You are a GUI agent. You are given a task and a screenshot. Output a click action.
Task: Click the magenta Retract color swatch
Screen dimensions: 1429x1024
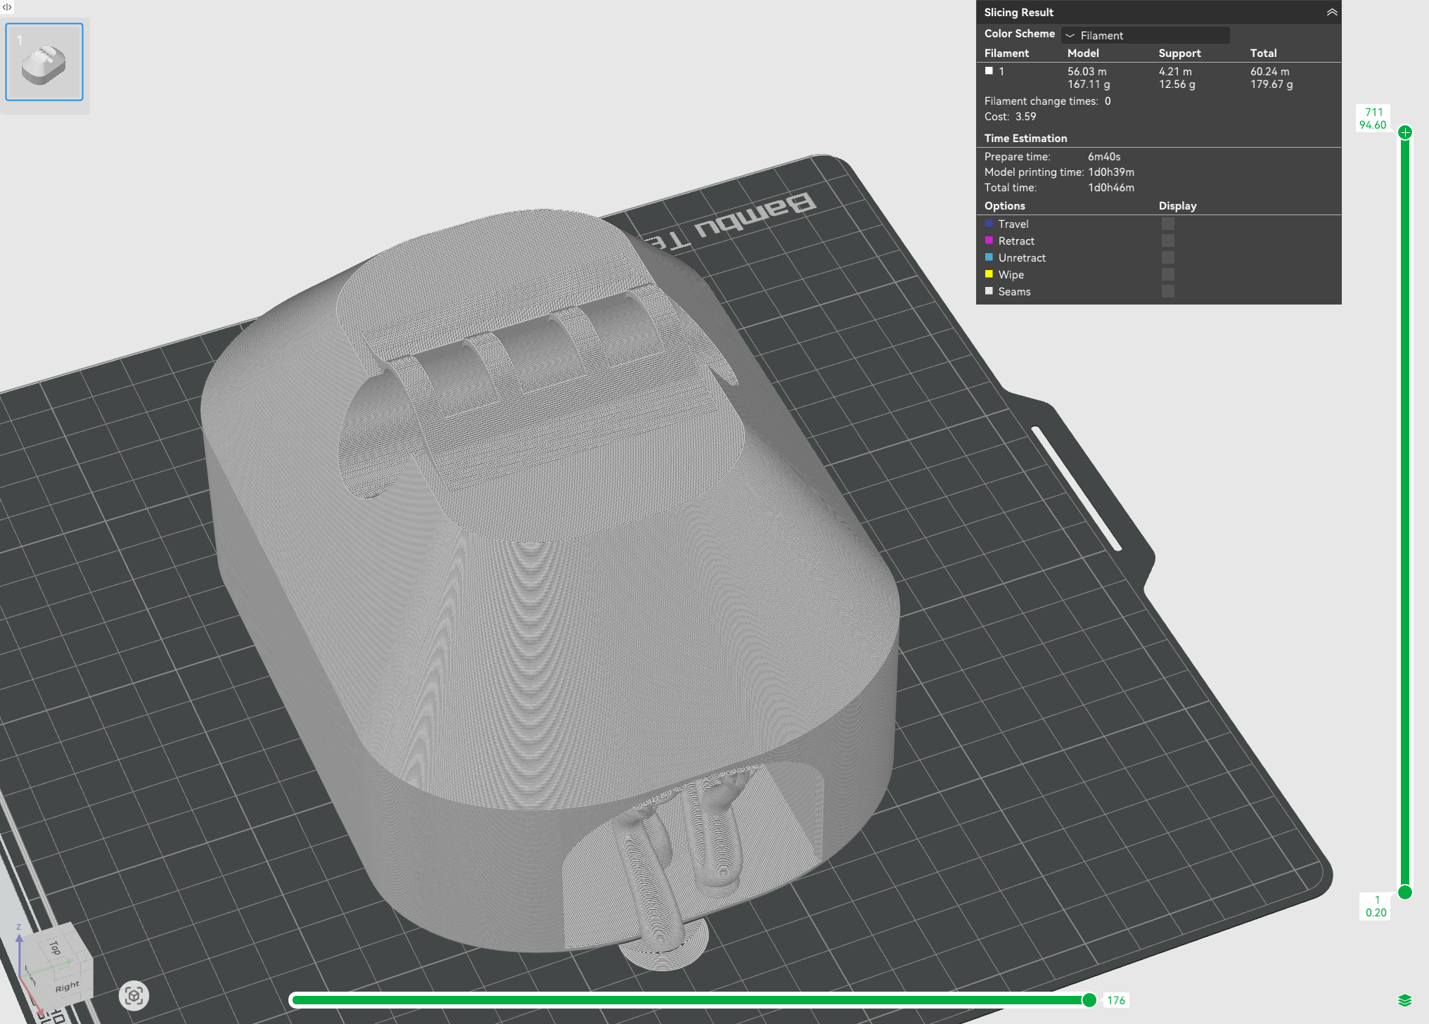[x=989, y=241]
